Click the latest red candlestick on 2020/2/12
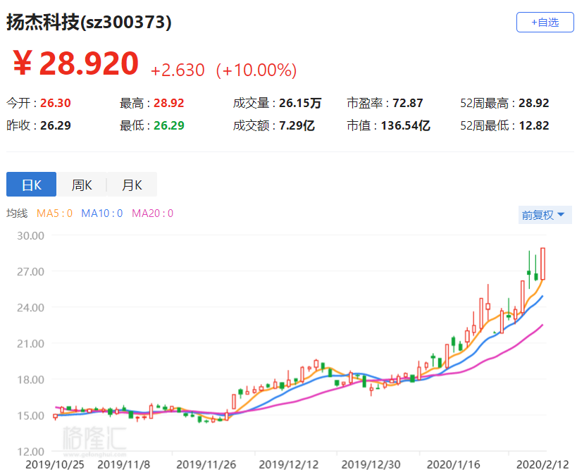The width and height of the screenshot is (577, 472). (542, 263)
